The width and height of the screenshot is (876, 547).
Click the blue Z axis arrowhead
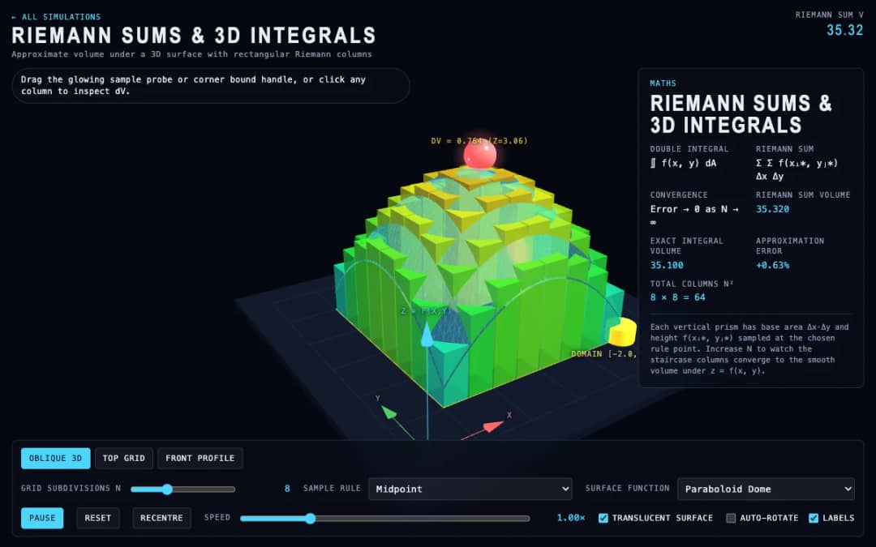[x=427, y=334]
